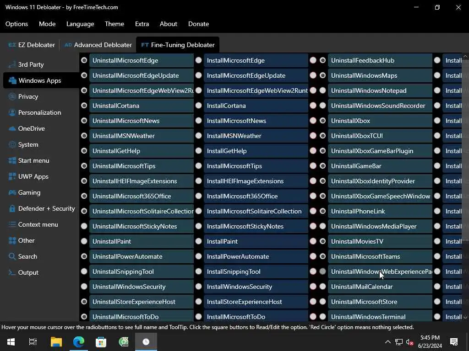Open the Language menu
Image resolution: width=469 pixels, height=351 pixels.
[x=80, y=24]
